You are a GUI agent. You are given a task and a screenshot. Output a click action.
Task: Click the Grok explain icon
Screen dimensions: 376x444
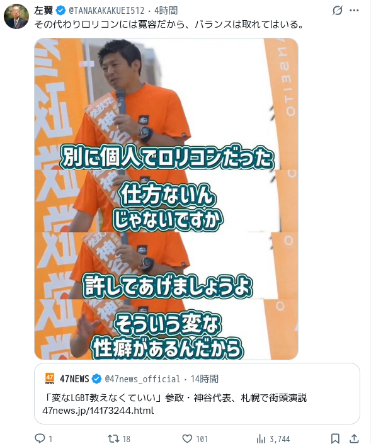(x=338, y=11)
